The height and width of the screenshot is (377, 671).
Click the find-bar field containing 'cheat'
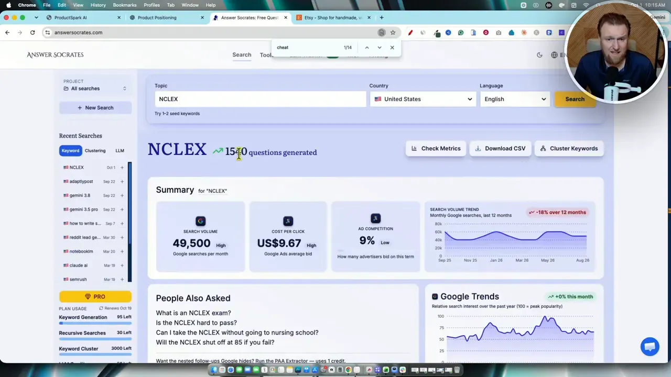pos(307,48)
